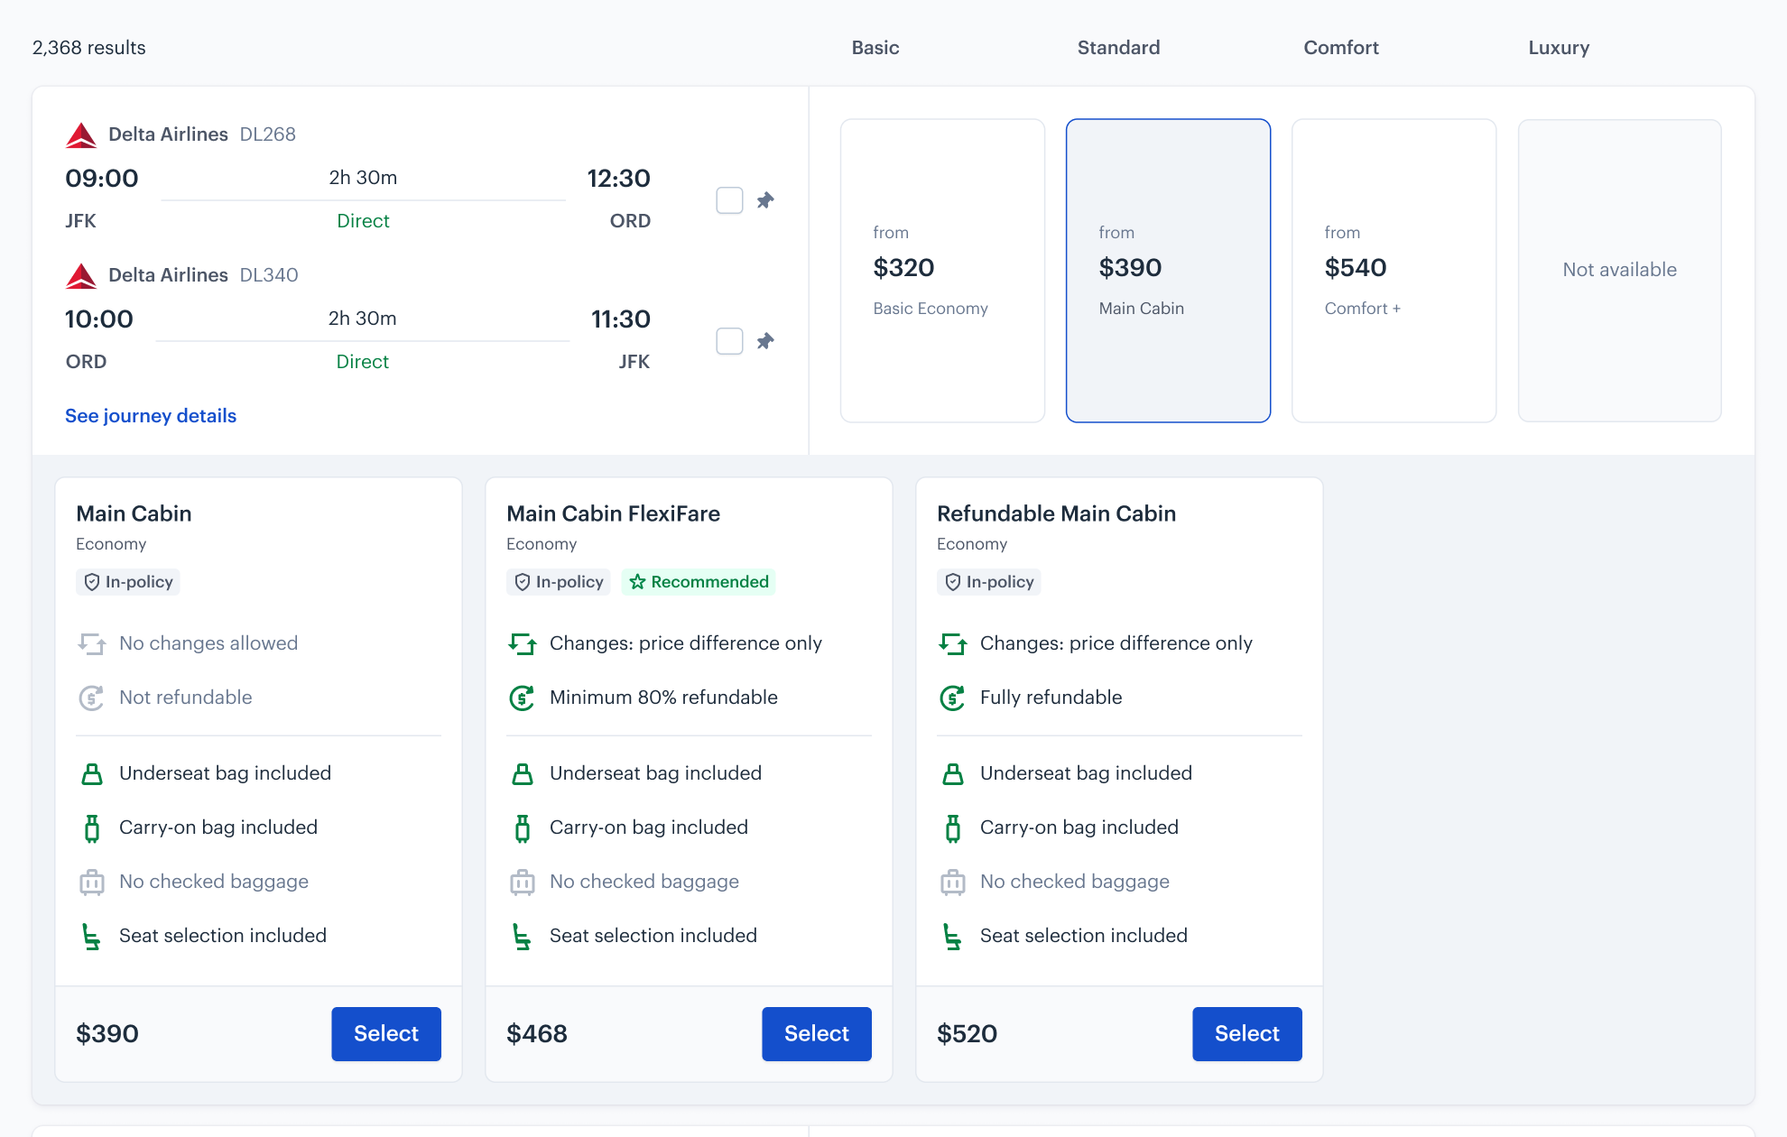
Task: Click the Luxury column header
Action: click(x=1559, y=48)
